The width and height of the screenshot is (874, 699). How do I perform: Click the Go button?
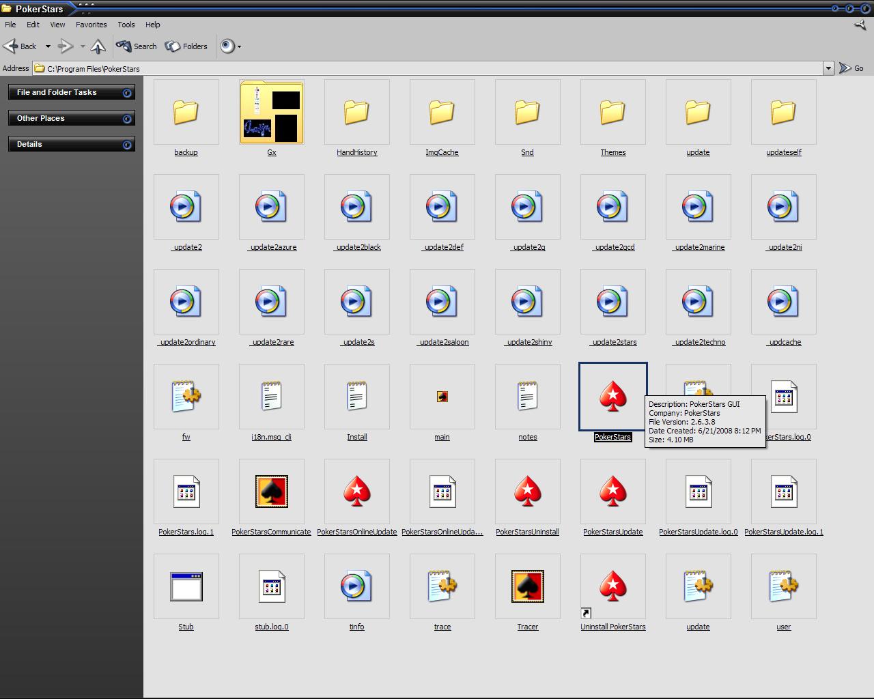851,68
